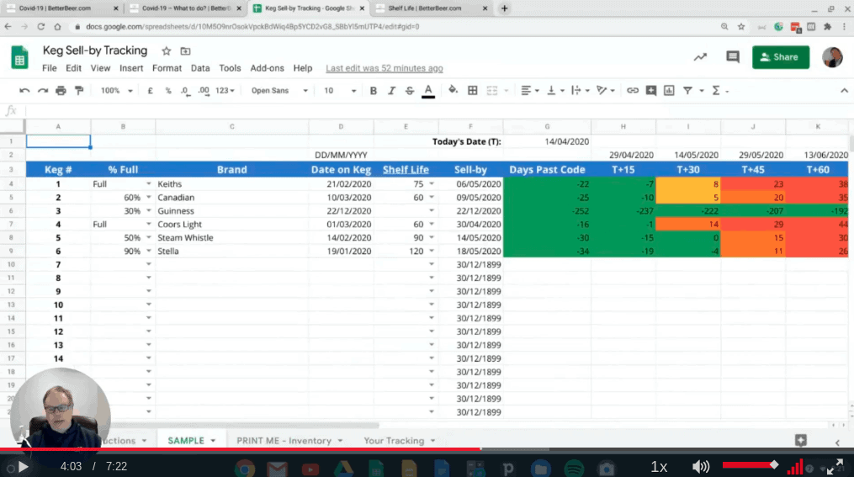Image resolution: width=854 pixels, height=477 pixels.
Task: Open the activity trend icon
Action: tap(700, 56)
